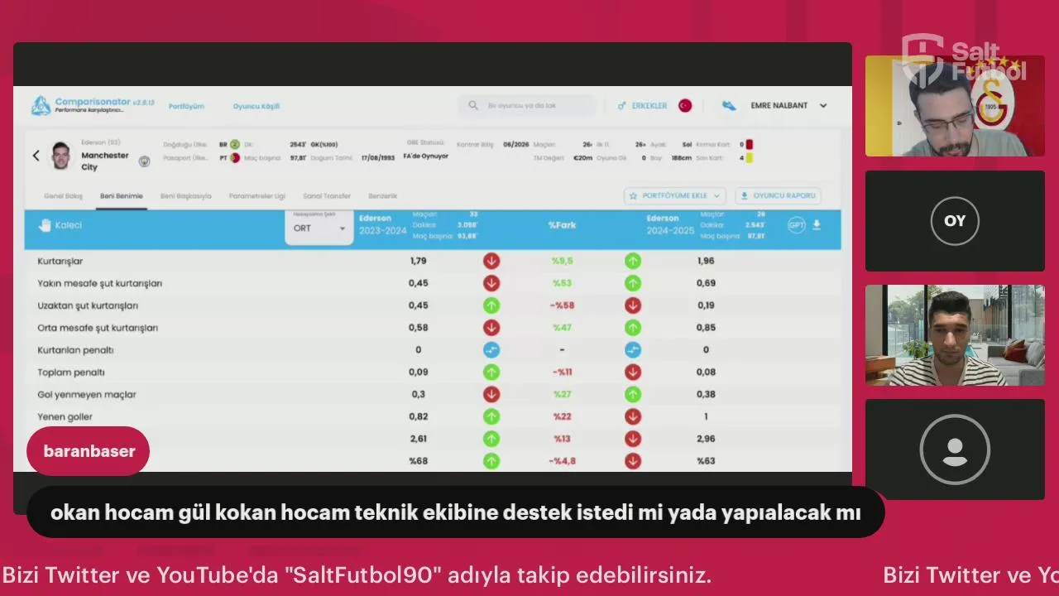Click the Comparisonator logo icon
The height and width of the screenshot is (596, 1059).
pyautogui.click(x=41, y=105)
